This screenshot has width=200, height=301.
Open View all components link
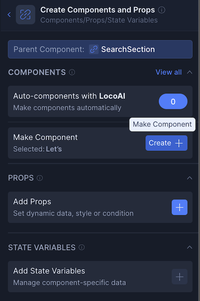click(x=169, y=72)
